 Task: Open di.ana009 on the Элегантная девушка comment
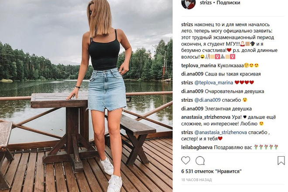pos(192,109)
